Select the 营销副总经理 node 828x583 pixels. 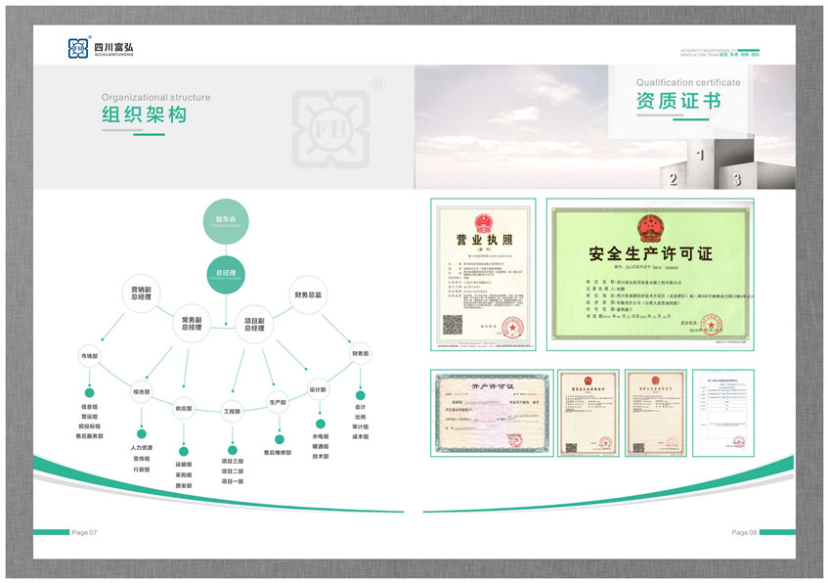[x=141, y=293]
